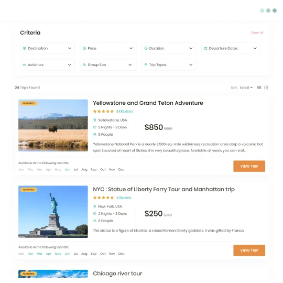
Task: Open Chicago river tour title link
Action: (x=117, y=274)
